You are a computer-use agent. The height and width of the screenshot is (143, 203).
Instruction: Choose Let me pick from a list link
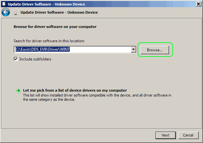75,90
